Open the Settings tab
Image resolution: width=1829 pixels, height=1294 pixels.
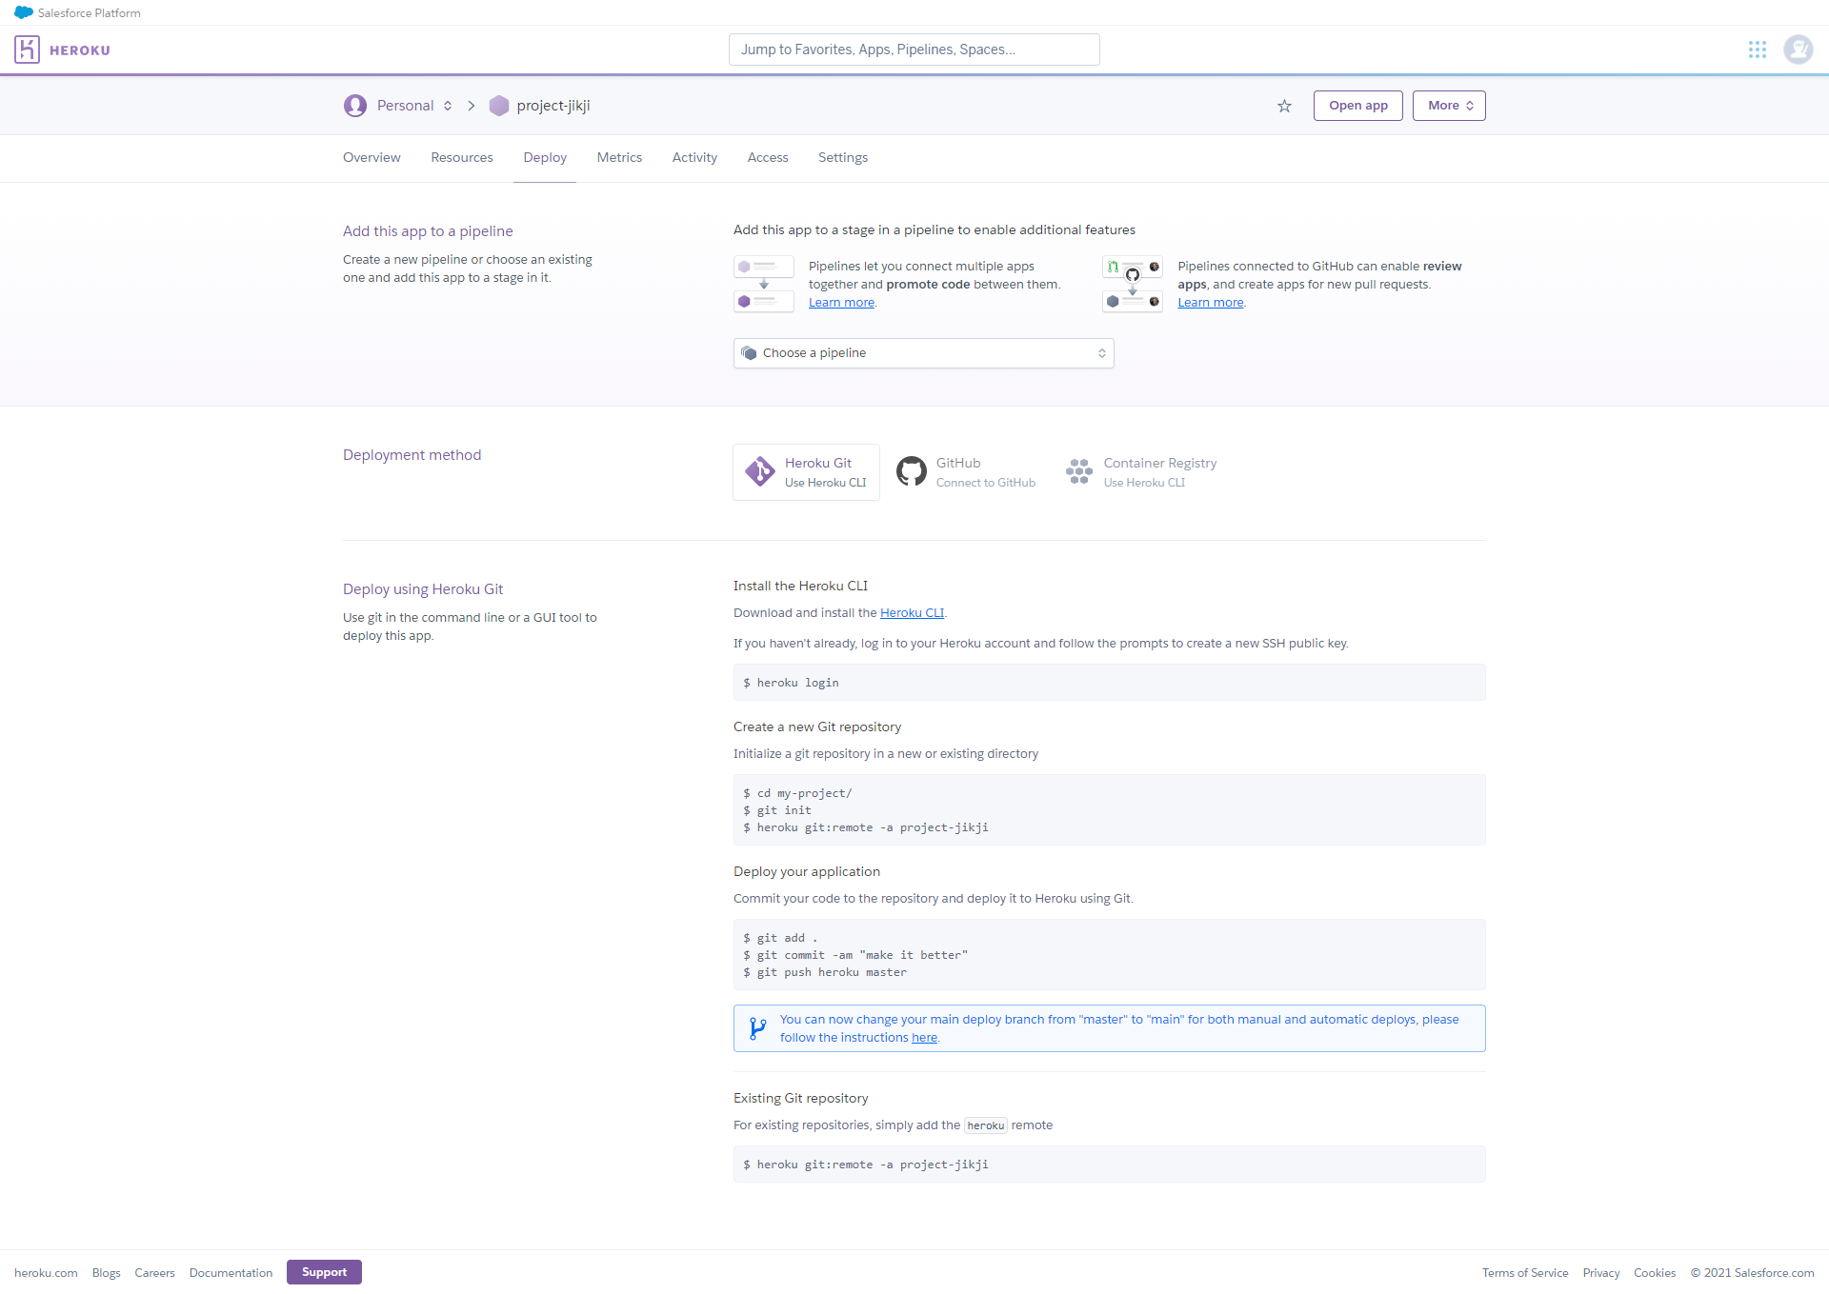[843, 158]
